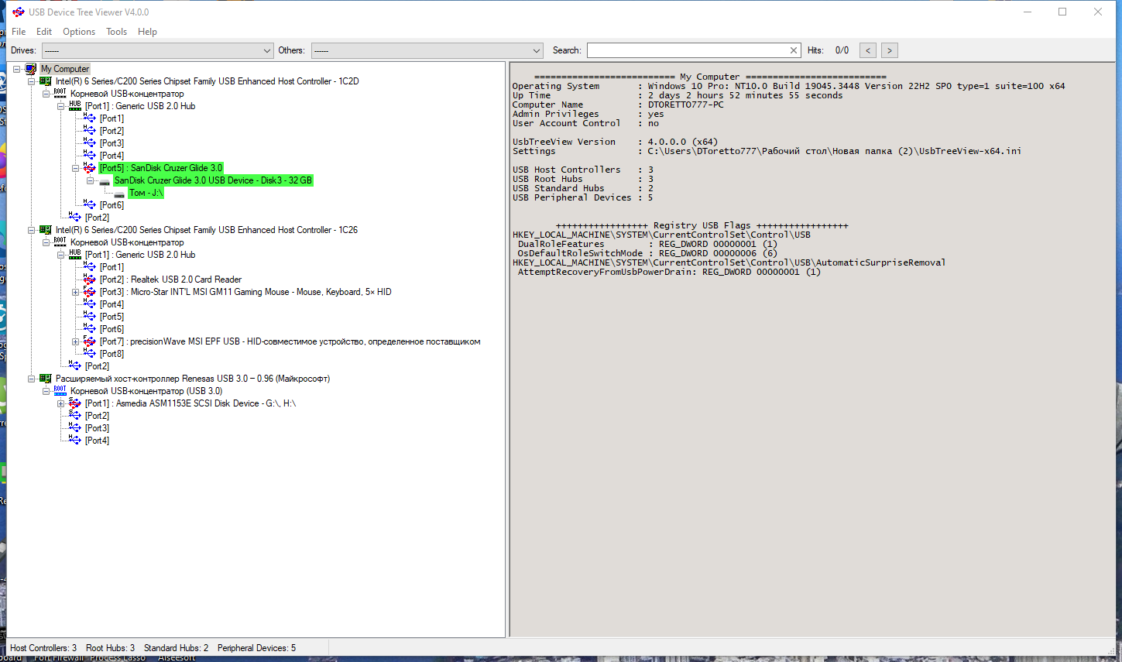Collapse the SanDisk Disk3 - 32 GB node
The height and width of the screenshot is (662, 1122).
point(91,180)
